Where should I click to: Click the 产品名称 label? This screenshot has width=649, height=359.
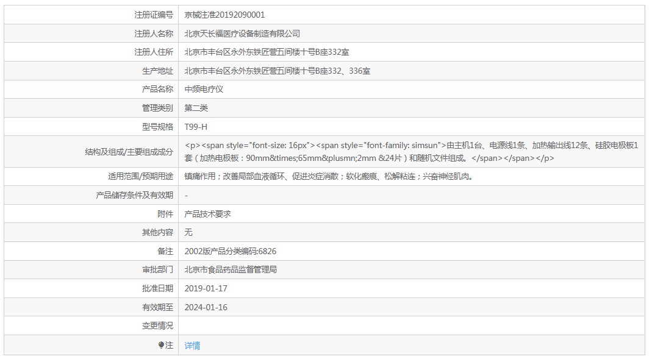[x=158, y=90]
